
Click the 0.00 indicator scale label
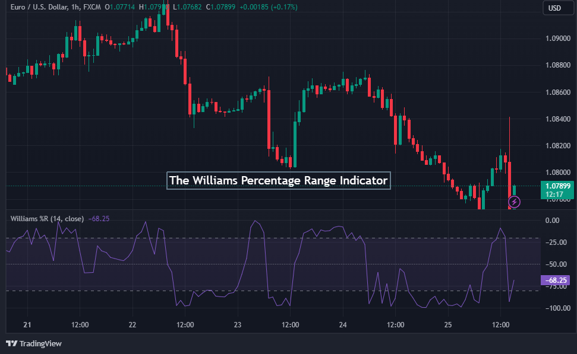coord(553,221)
